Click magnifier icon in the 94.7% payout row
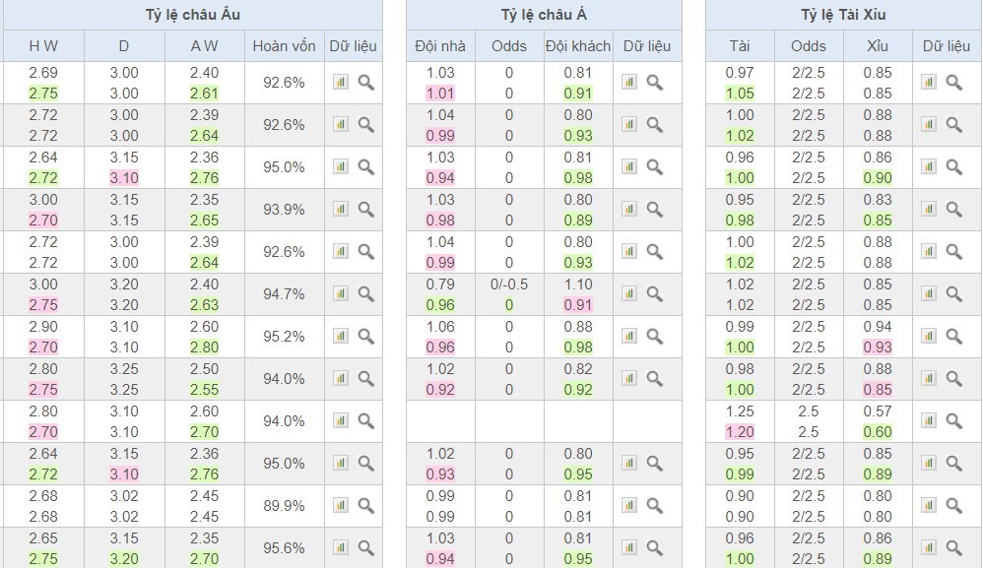The width and height of the screenshot is (983, 568). point(365,293)
